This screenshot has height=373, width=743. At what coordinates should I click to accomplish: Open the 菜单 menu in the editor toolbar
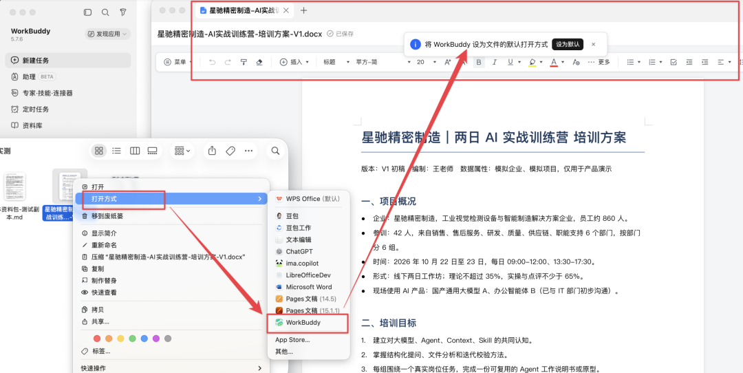[178, 62]
